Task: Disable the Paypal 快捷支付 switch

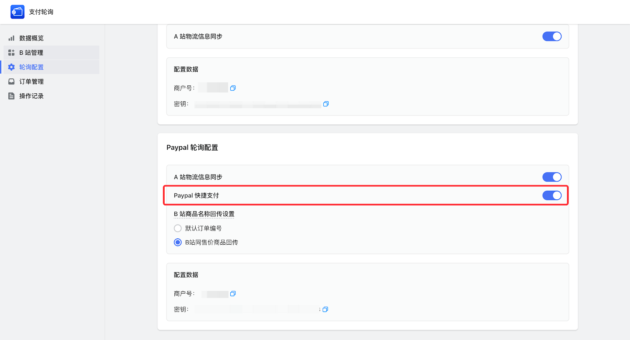Action: [552, 195]
